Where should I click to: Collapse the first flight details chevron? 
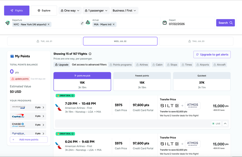point(225,123)
